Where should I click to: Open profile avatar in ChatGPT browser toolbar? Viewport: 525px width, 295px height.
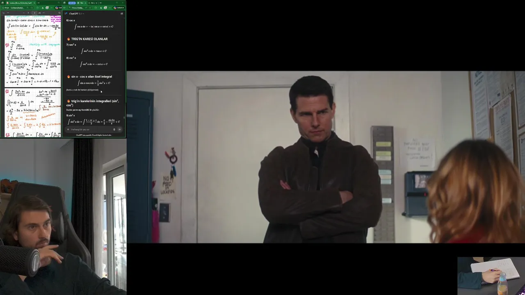pyautogui.click(x=105, y=8)
